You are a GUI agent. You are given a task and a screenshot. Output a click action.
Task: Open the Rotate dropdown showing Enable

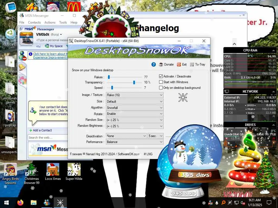click(135, 114)
